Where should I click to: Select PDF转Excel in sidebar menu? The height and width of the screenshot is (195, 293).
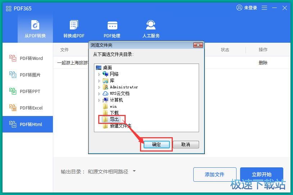click(x=28, y=108)
